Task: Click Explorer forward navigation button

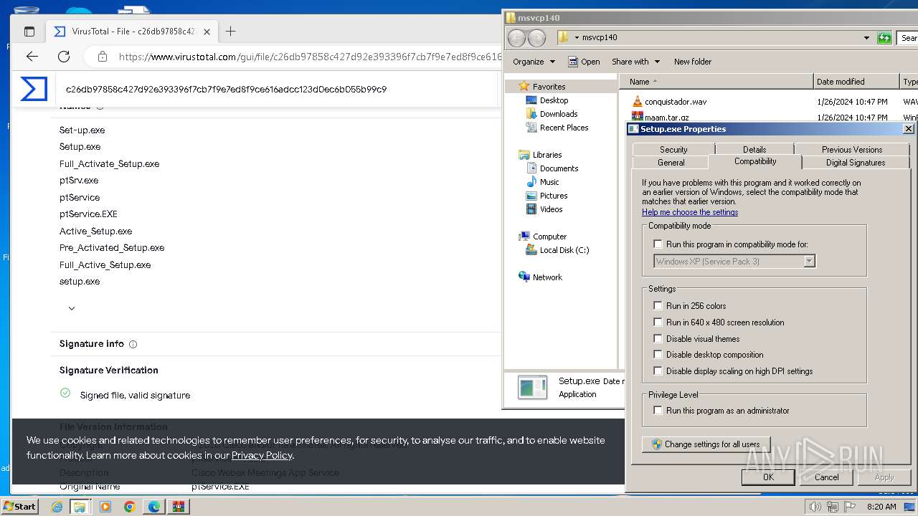Action: [536, 38]
